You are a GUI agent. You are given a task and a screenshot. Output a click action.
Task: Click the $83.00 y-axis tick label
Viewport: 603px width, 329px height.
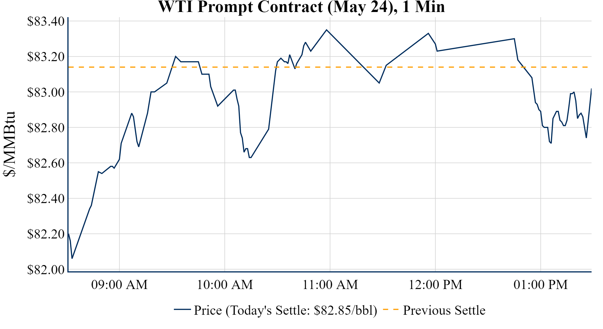[46, 92]
